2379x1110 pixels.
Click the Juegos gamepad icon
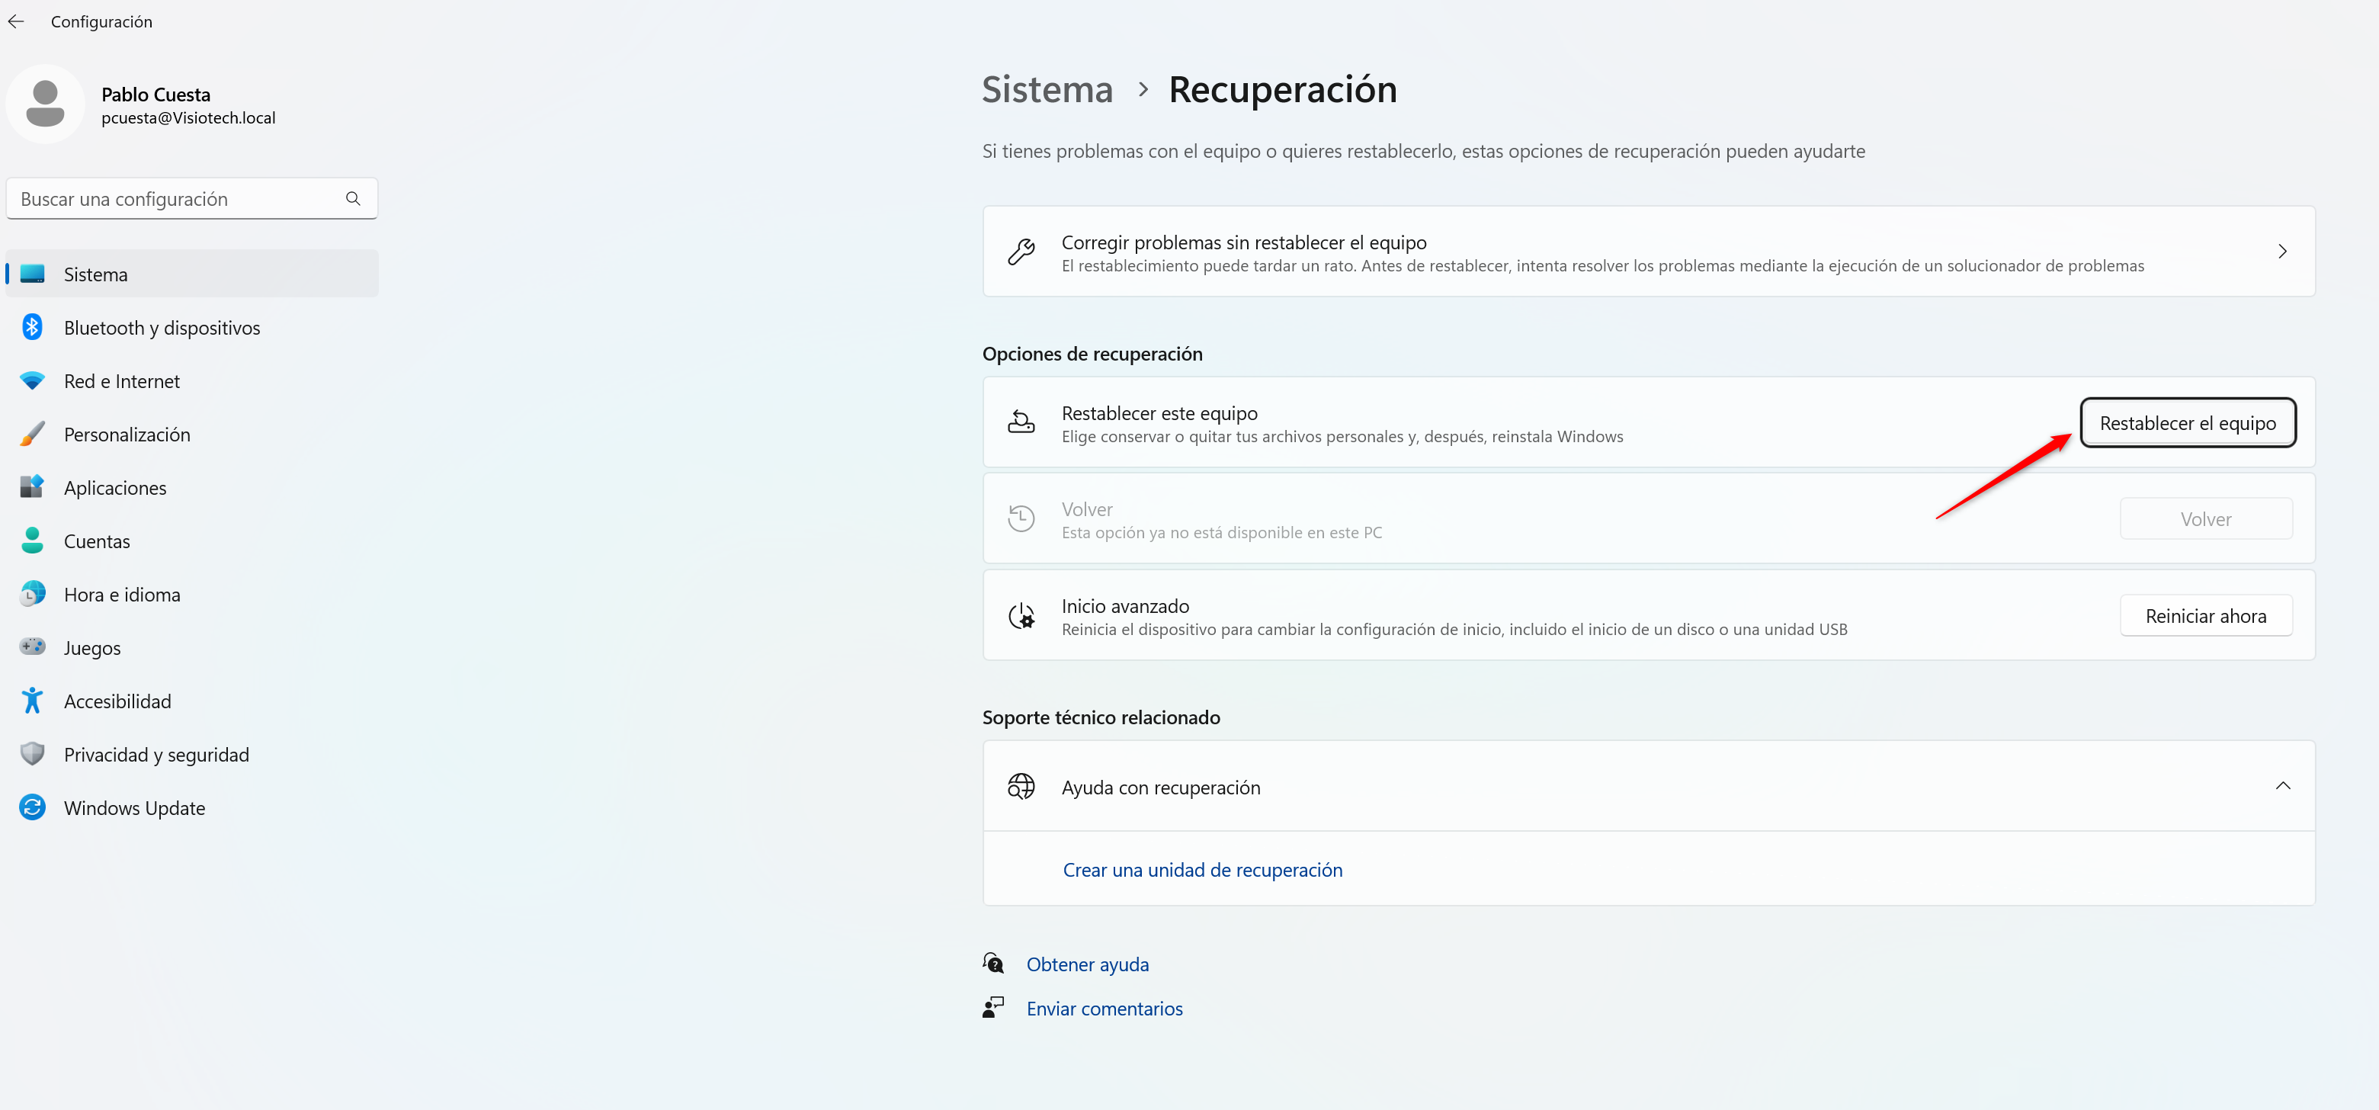coord(32,646)
